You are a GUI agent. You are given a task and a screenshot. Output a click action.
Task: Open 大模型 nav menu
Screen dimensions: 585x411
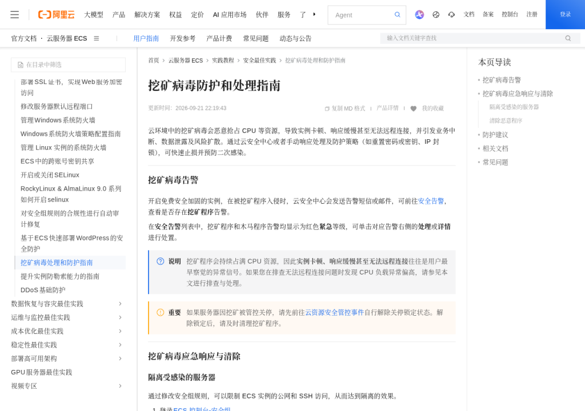[93, 14]
